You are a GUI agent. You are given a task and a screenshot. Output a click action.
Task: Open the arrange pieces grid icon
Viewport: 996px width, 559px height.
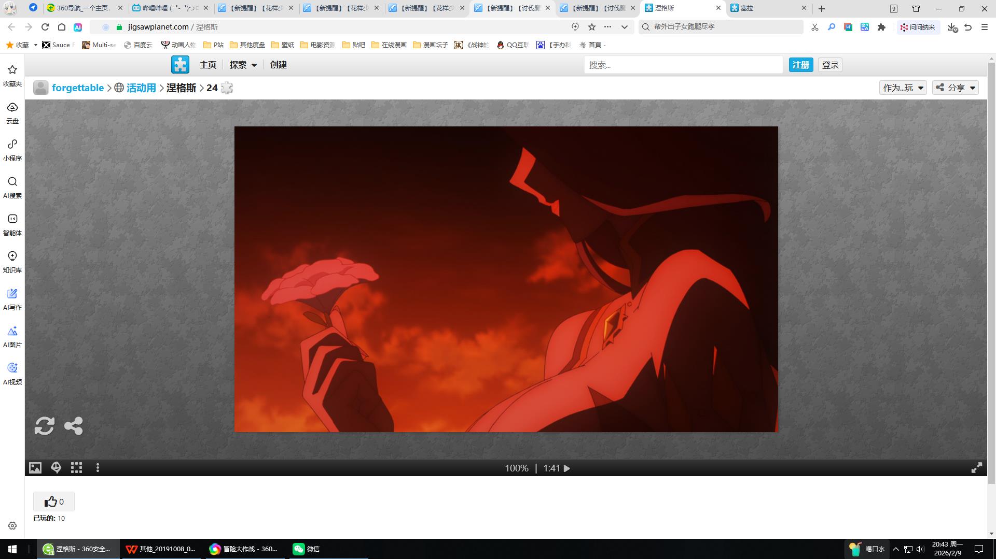[x=77, y=468]
